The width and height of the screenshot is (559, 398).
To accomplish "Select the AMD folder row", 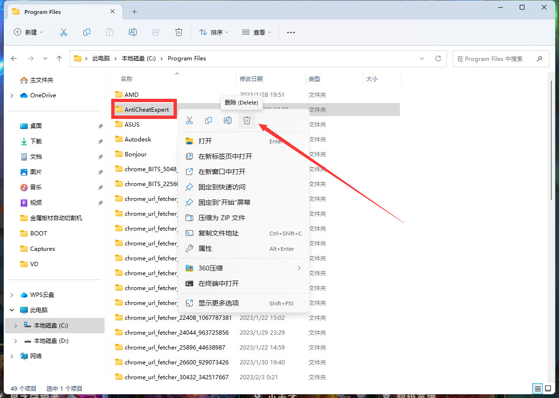I will tap(256, 94).
